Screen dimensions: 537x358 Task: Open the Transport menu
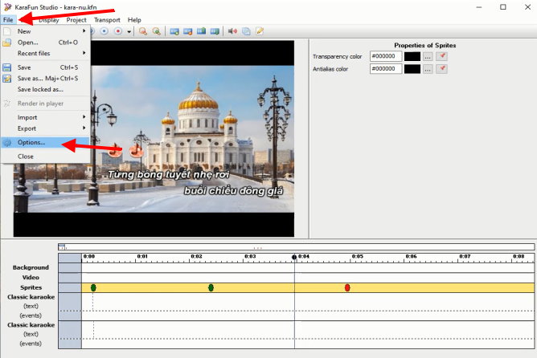(x=107, y=19)
